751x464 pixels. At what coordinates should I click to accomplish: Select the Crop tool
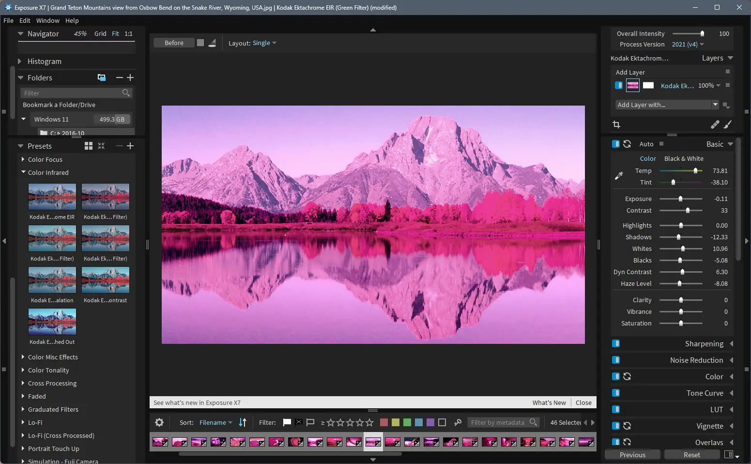[616, 124]
